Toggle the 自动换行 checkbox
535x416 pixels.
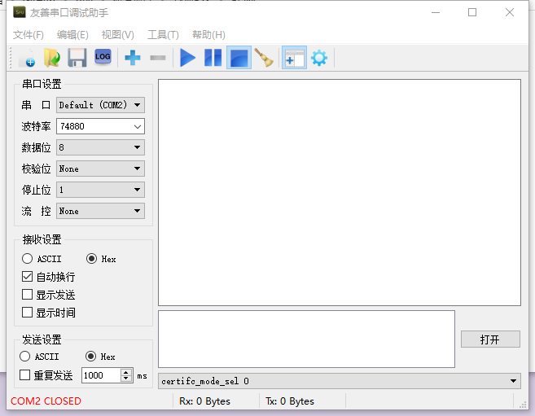pos(28,277)
